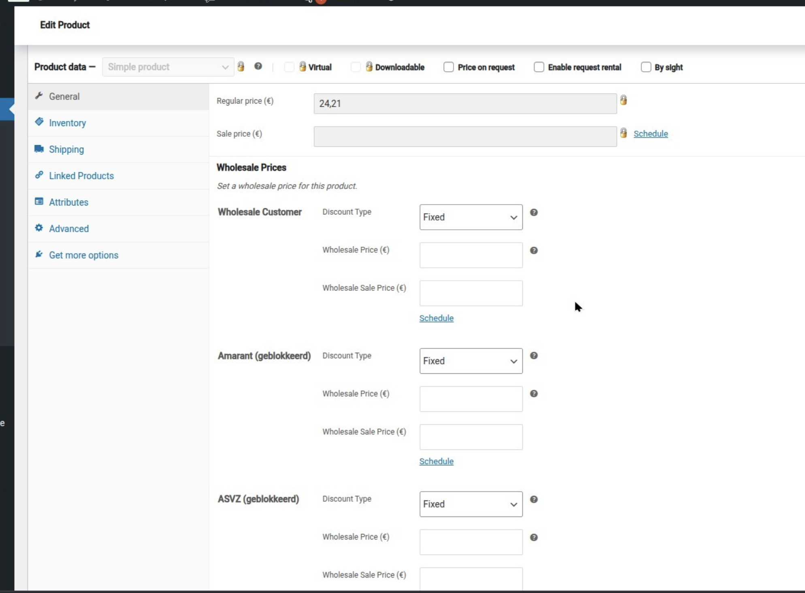Click help icon for Amarant Discount Type

click(534, 356)
